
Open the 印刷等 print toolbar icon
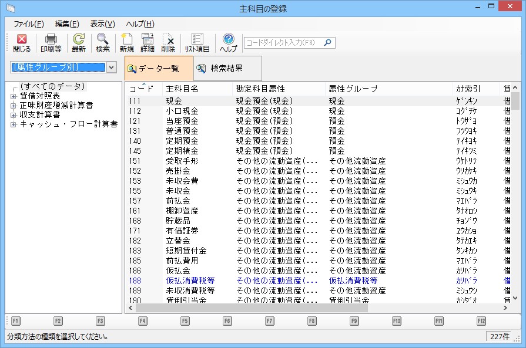[x=51, y=43]
